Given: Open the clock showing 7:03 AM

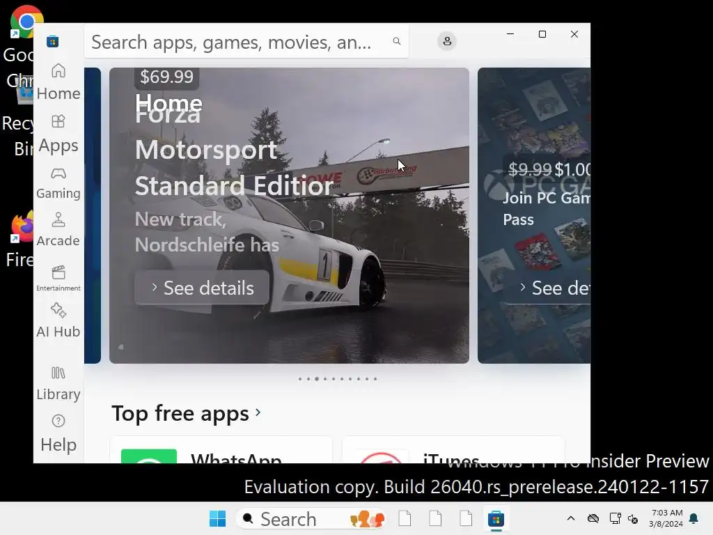Looking at the screenshot, I should click(666, 518).
